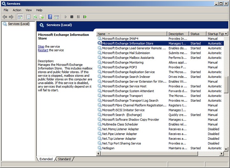The width and height of the screenshot is (230, 168).
Task: Click the Export List toolbar icon
Action: 41,17
